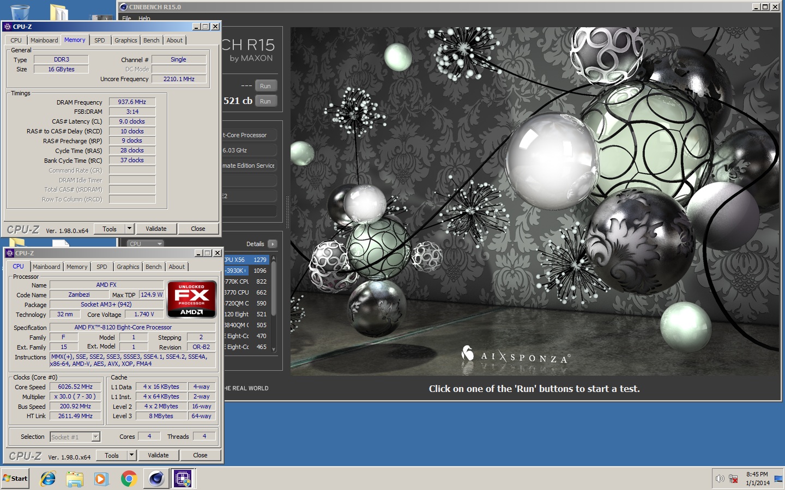Select the ranking row scoring 1096
785x490 pixels.
246,271
